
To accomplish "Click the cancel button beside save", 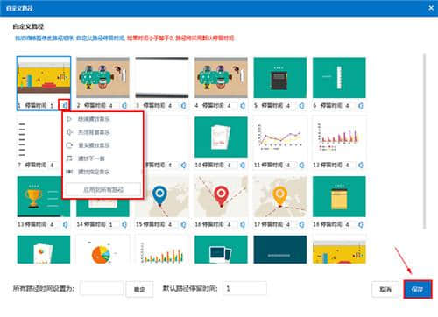I will [385, 289].
